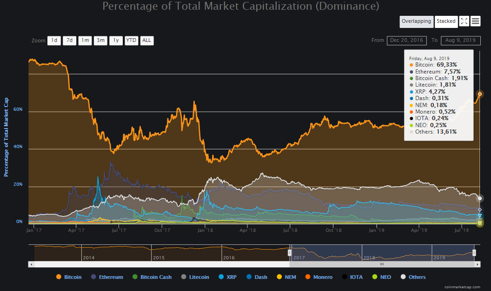The height and width of the screenshot is (291, 491).
Task: Show ALL time zoom range
Action: coord(146,41)
